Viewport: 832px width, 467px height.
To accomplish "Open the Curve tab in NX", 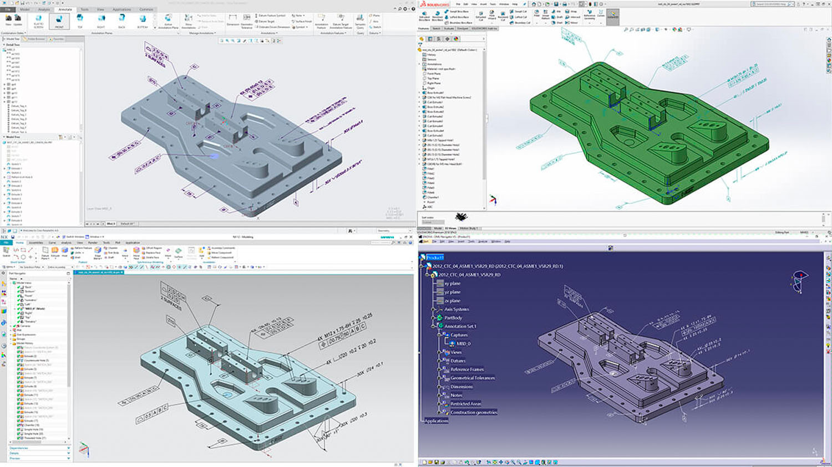I will click(52, 243).
